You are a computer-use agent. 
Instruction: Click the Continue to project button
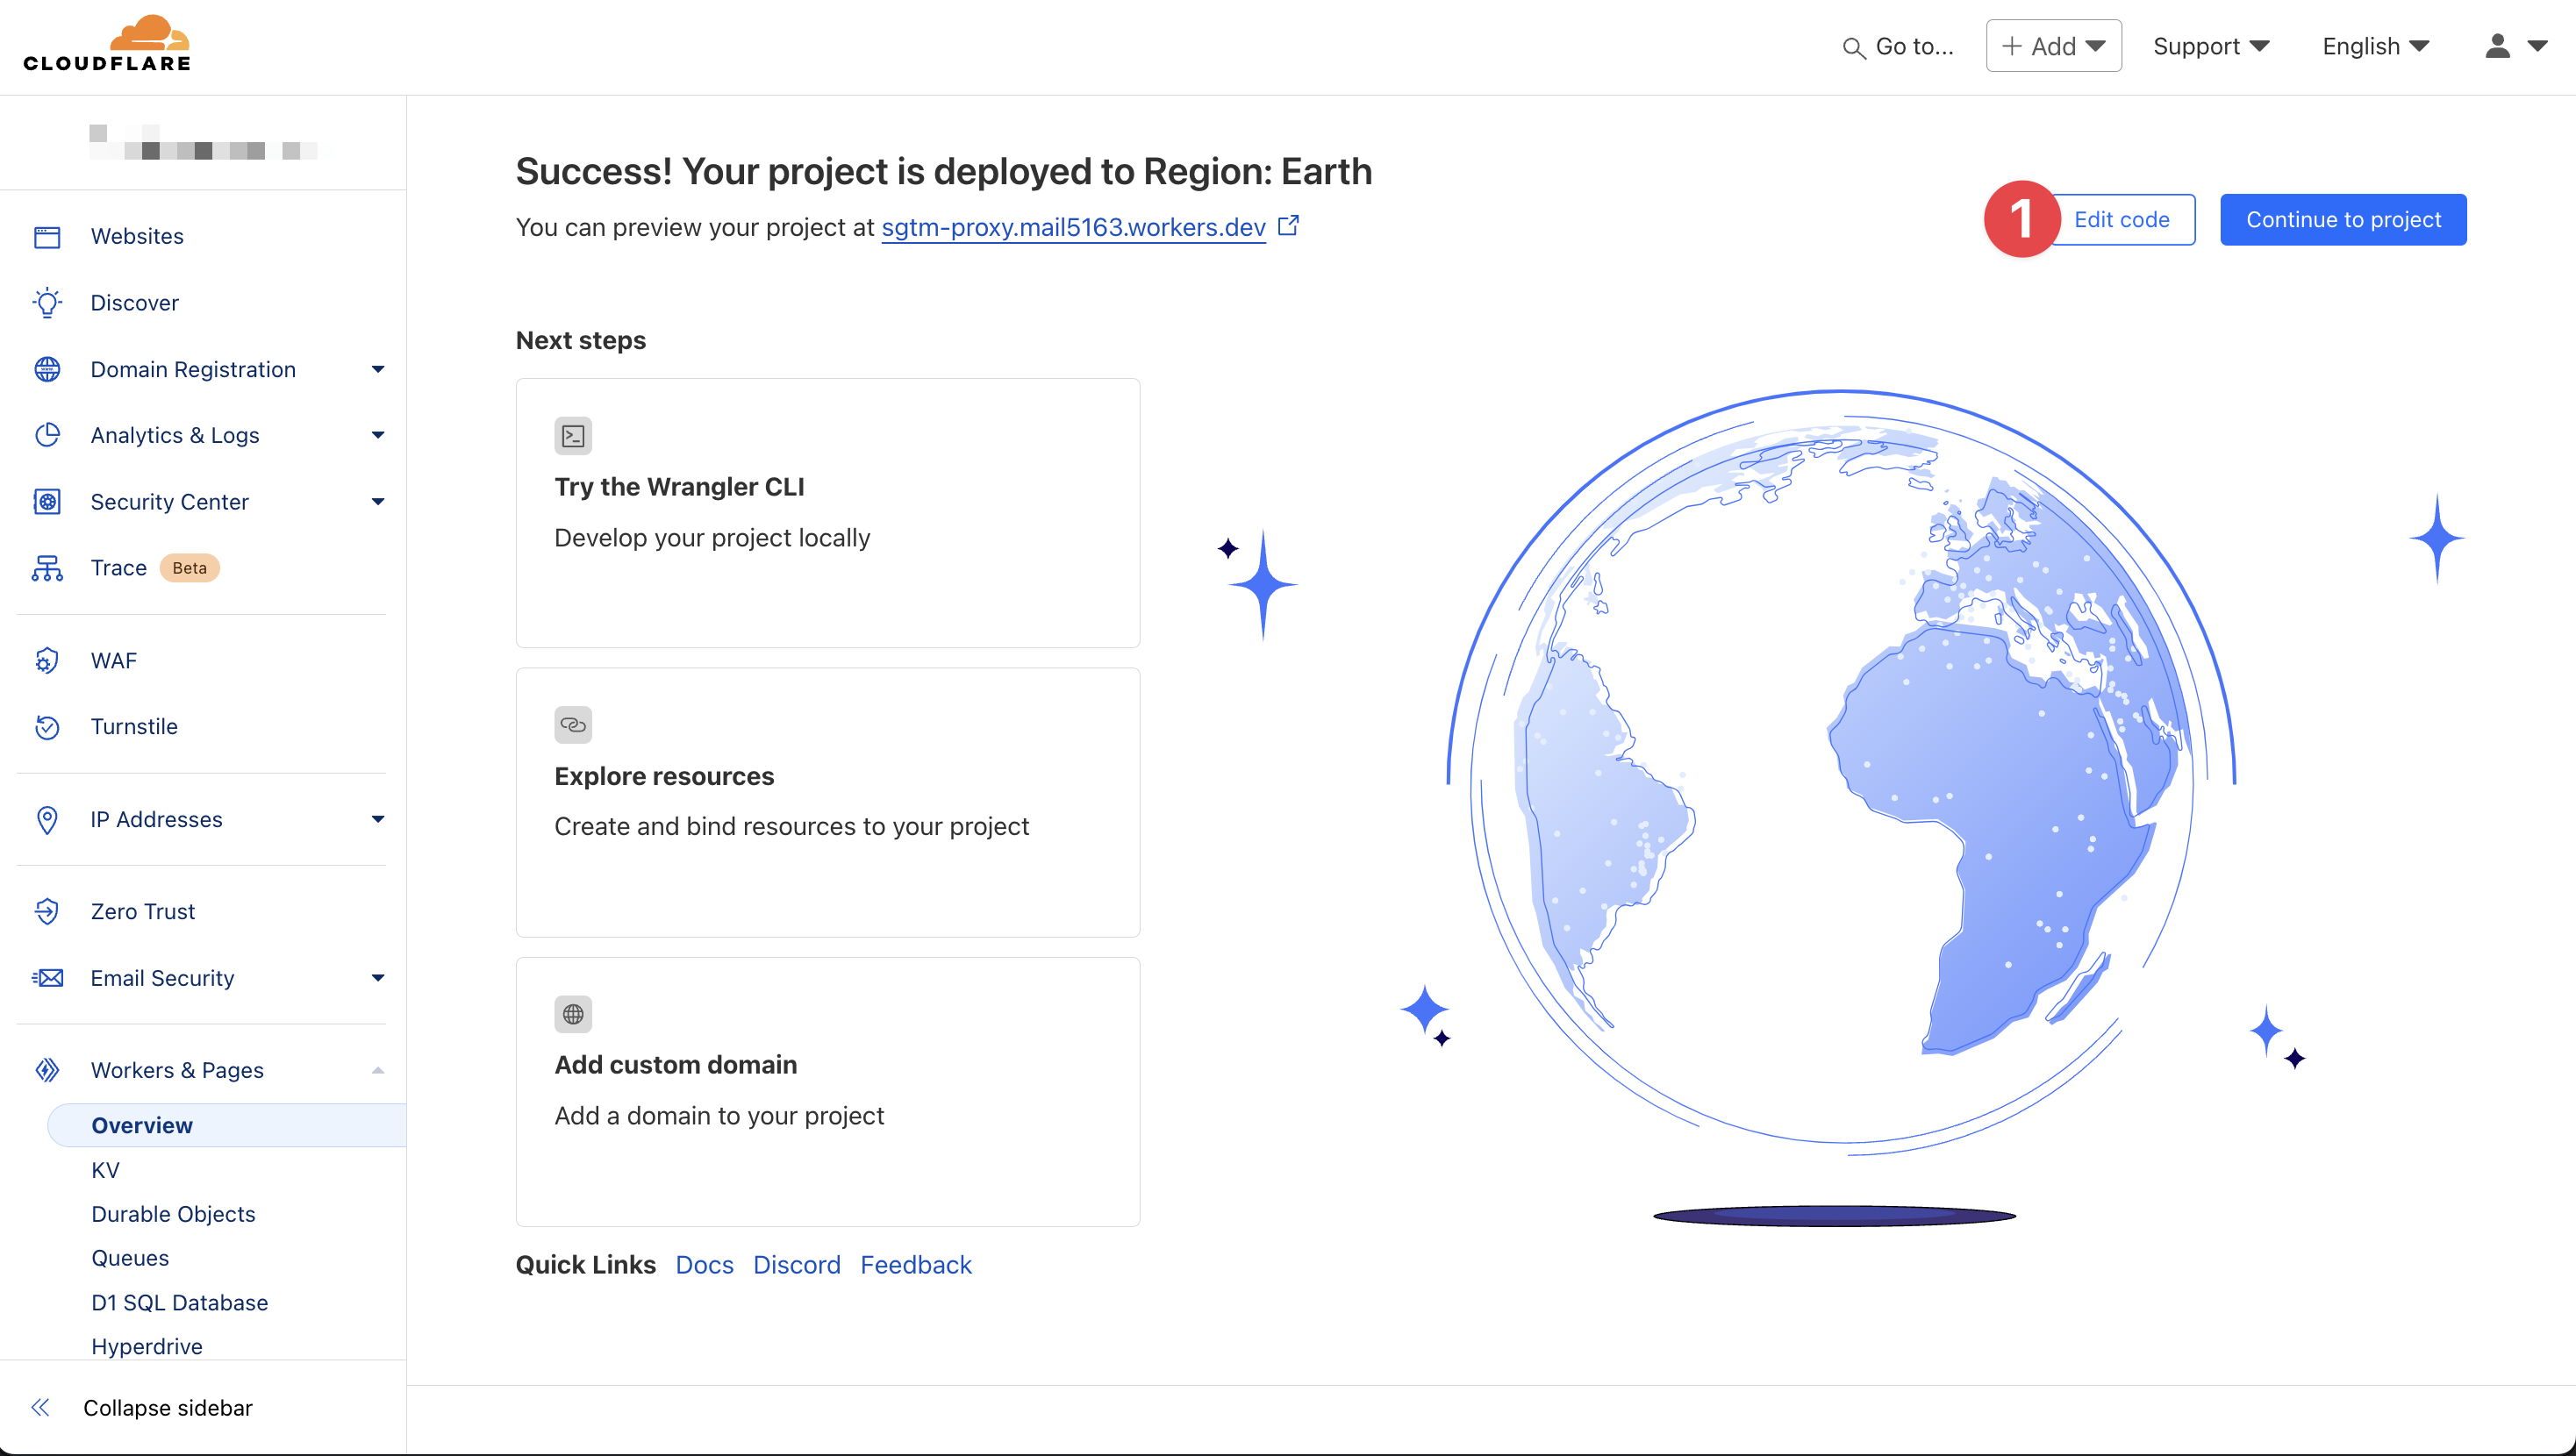(2343, 220)
